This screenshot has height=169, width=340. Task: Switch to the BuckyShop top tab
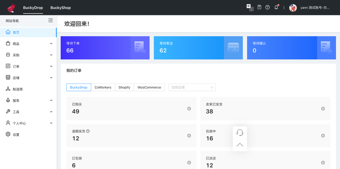[x=60, y=8]
